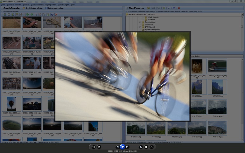This screenshot has height=153, width=245.
Task: Select the Waldfotos folder
Action: [x=151, y=20]
